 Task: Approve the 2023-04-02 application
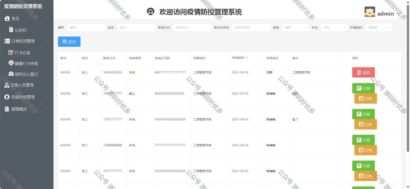point(363,88)
